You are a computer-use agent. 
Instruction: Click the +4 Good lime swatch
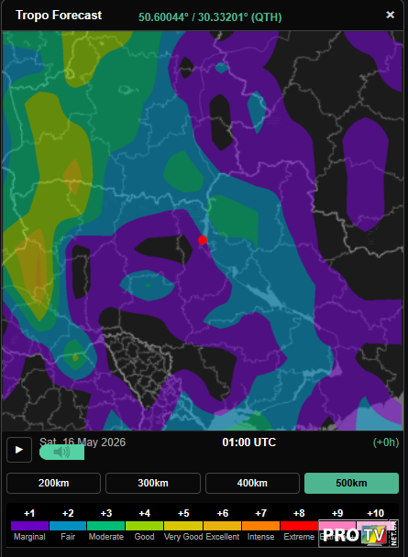[144, 526]
